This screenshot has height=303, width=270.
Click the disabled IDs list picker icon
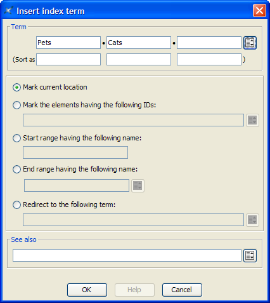252,120
